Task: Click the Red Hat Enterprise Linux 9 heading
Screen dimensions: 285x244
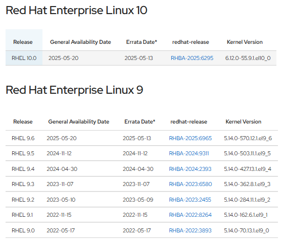Action: pos(74,90)
